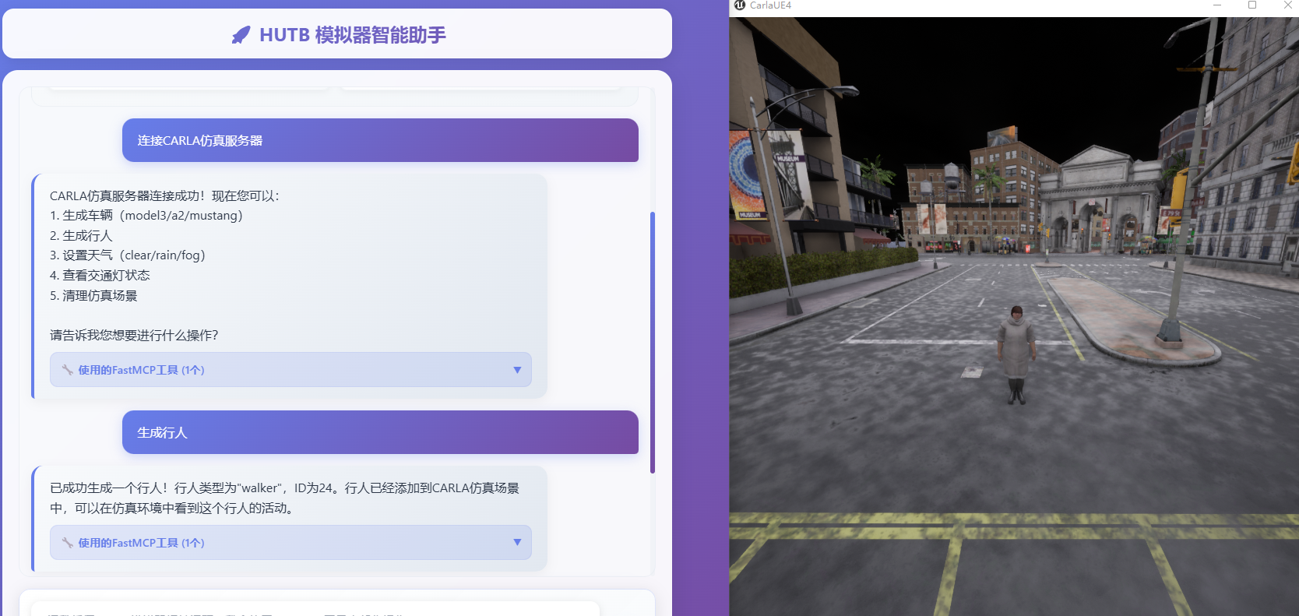The width and height of the screenshot is (1299, 616).
Task: Click the Unreal Engine icon in CarlaUE4 titlebar
Action: (740, 5)
